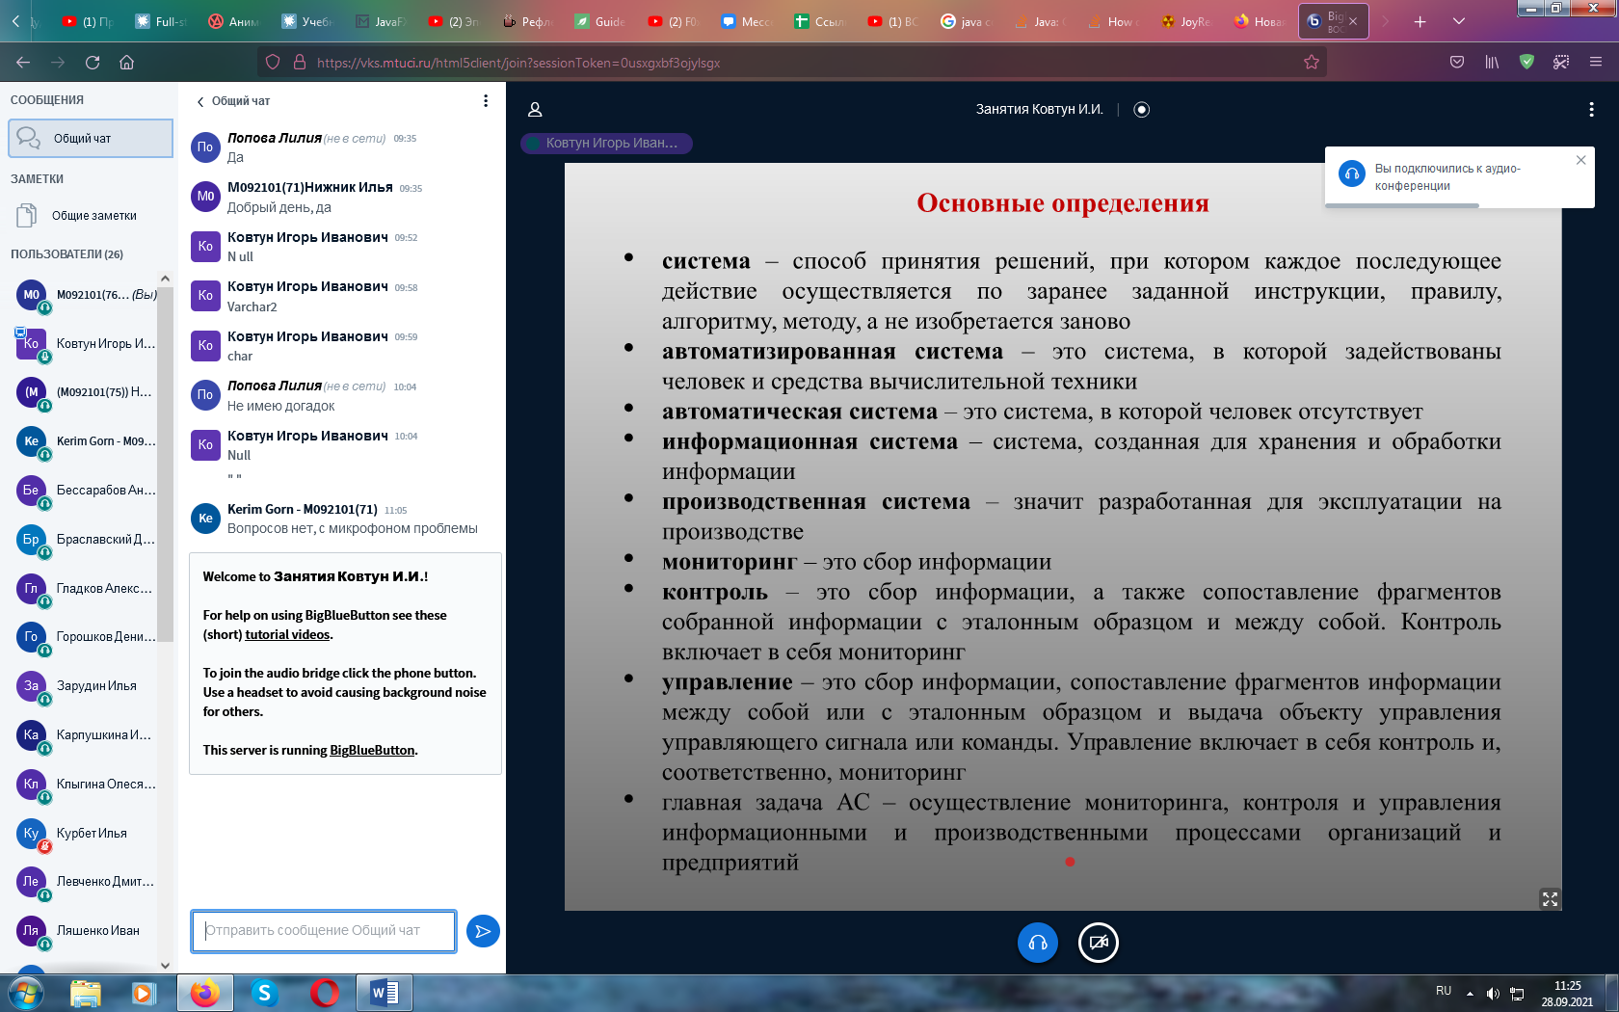Select user Зарудин Илья in list
This screenshot has width=1619, height=1012.
tap(87, 686)
